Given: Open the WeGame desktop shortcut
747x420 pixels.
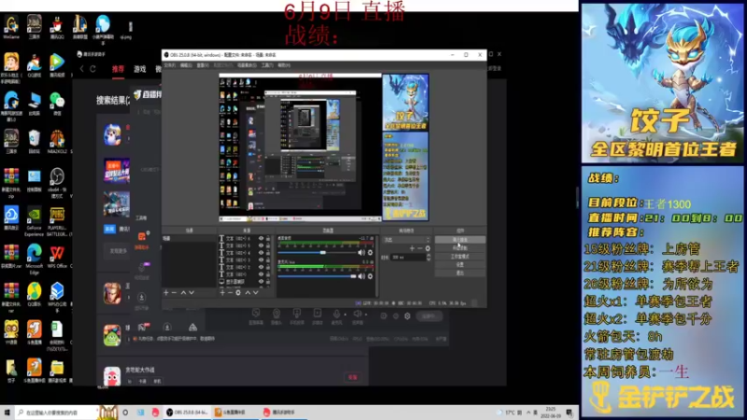Looking at the screenshot, I should 11,26.
